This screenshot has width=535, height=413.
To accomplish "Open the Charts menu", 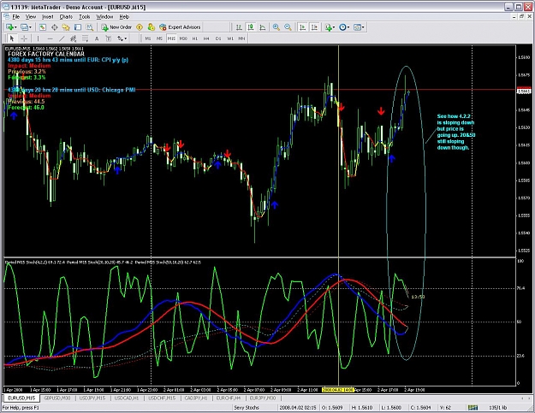I will pyautogui.click(x=66, y=17).
